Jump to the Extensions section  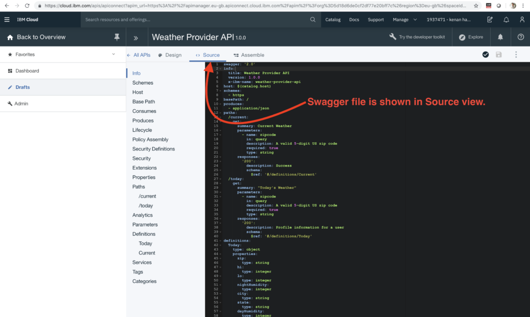point(144,168)
